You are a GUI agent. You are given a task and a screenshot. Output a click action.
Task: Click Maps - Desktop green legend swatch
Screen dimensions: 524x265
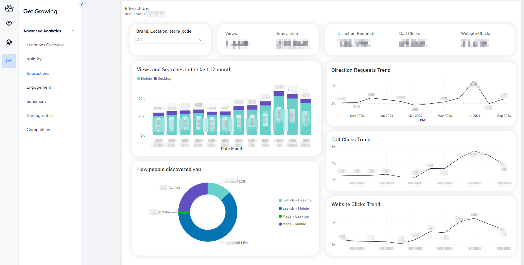click(280, 216)
